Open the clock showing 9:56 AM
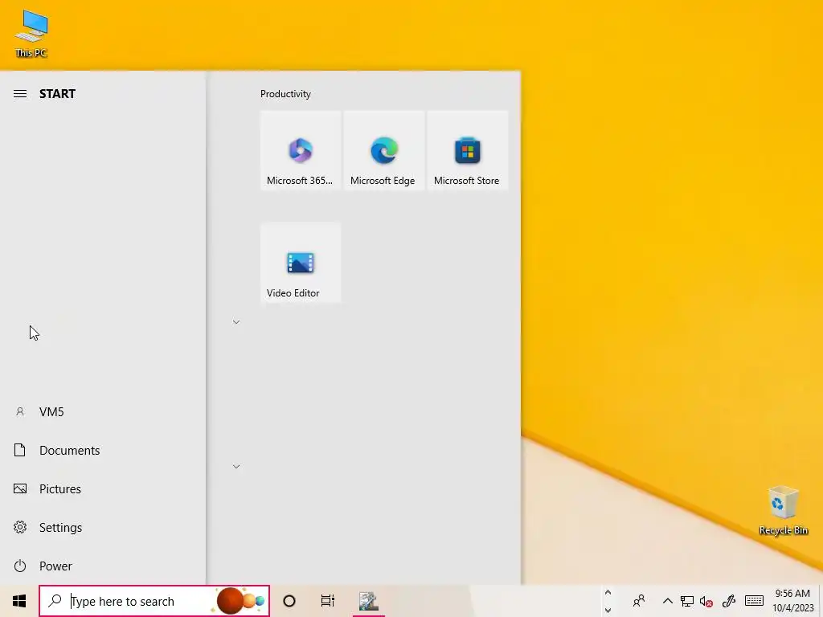Image resolution: width=823 pixels, height=617 pixels. 793,601
